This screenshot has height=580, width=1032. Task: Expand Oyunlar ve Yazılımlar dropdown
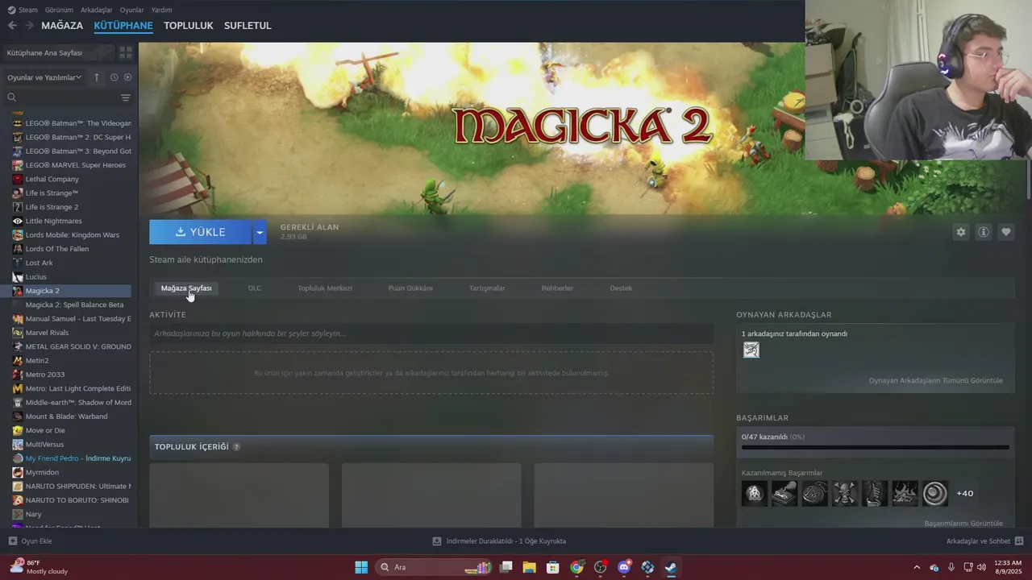point(44,77)
